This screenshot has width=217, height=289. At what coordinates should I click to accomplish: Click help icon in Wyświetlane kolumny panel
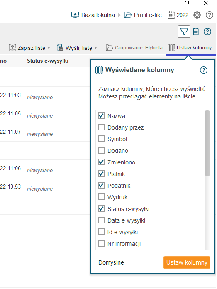(204, 70)
